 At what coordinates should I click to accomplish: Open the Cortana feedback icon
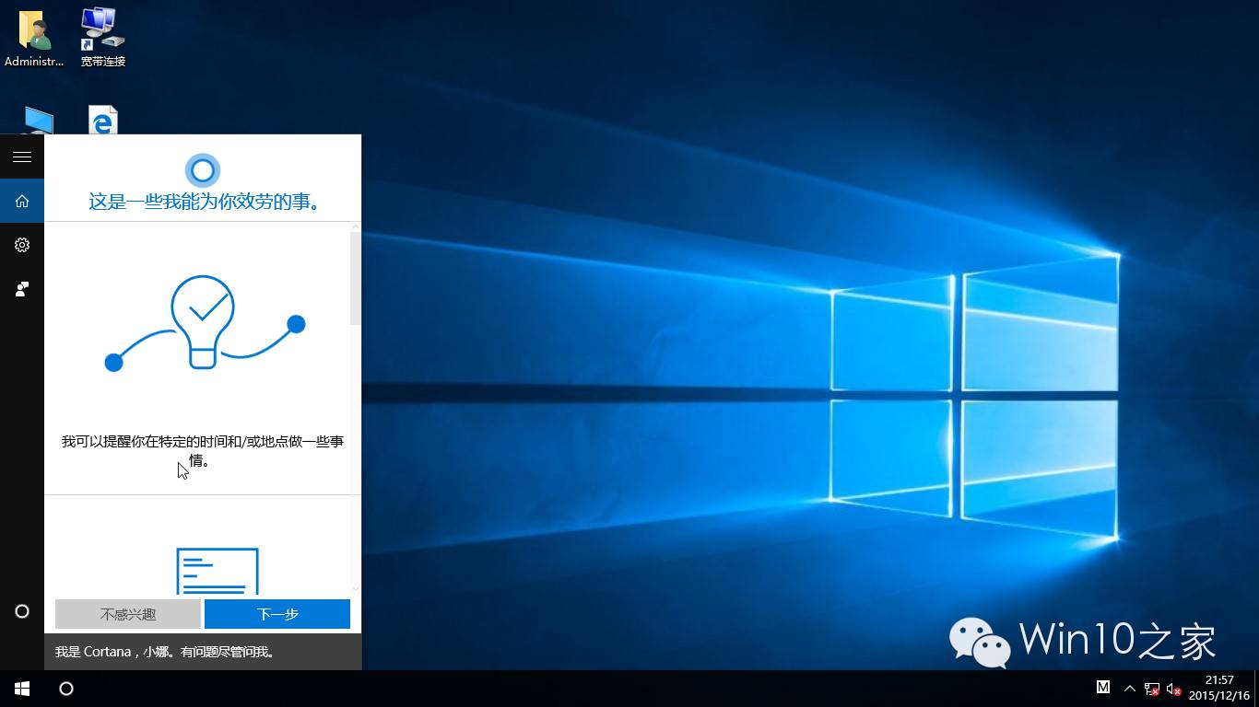[x=22, y=289]
